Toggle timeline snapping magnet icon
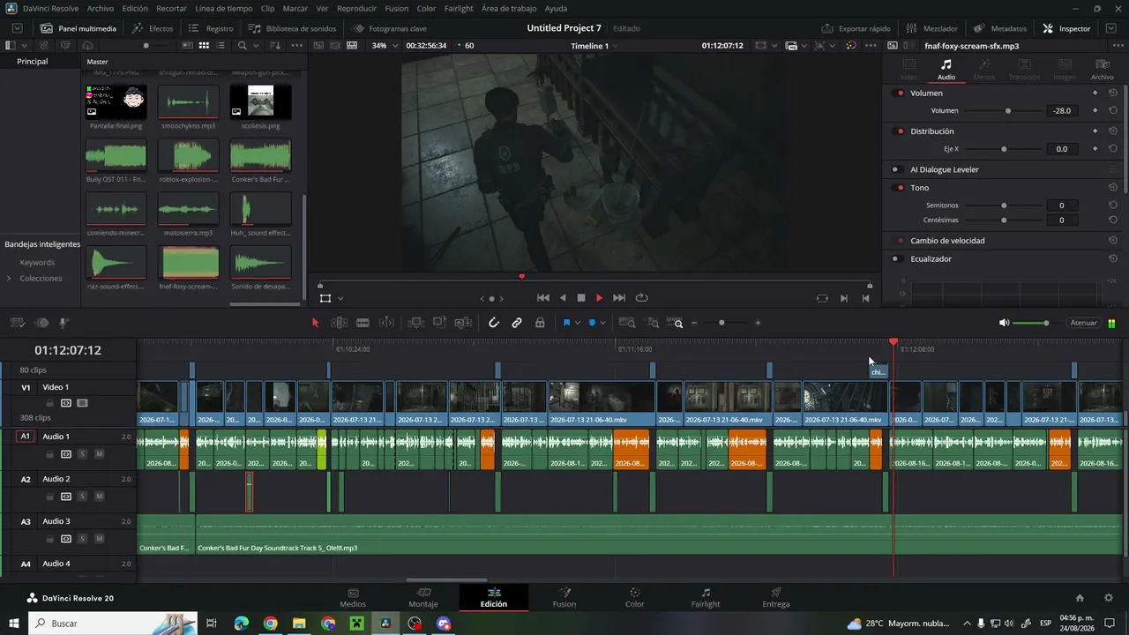 click(494, 323)
